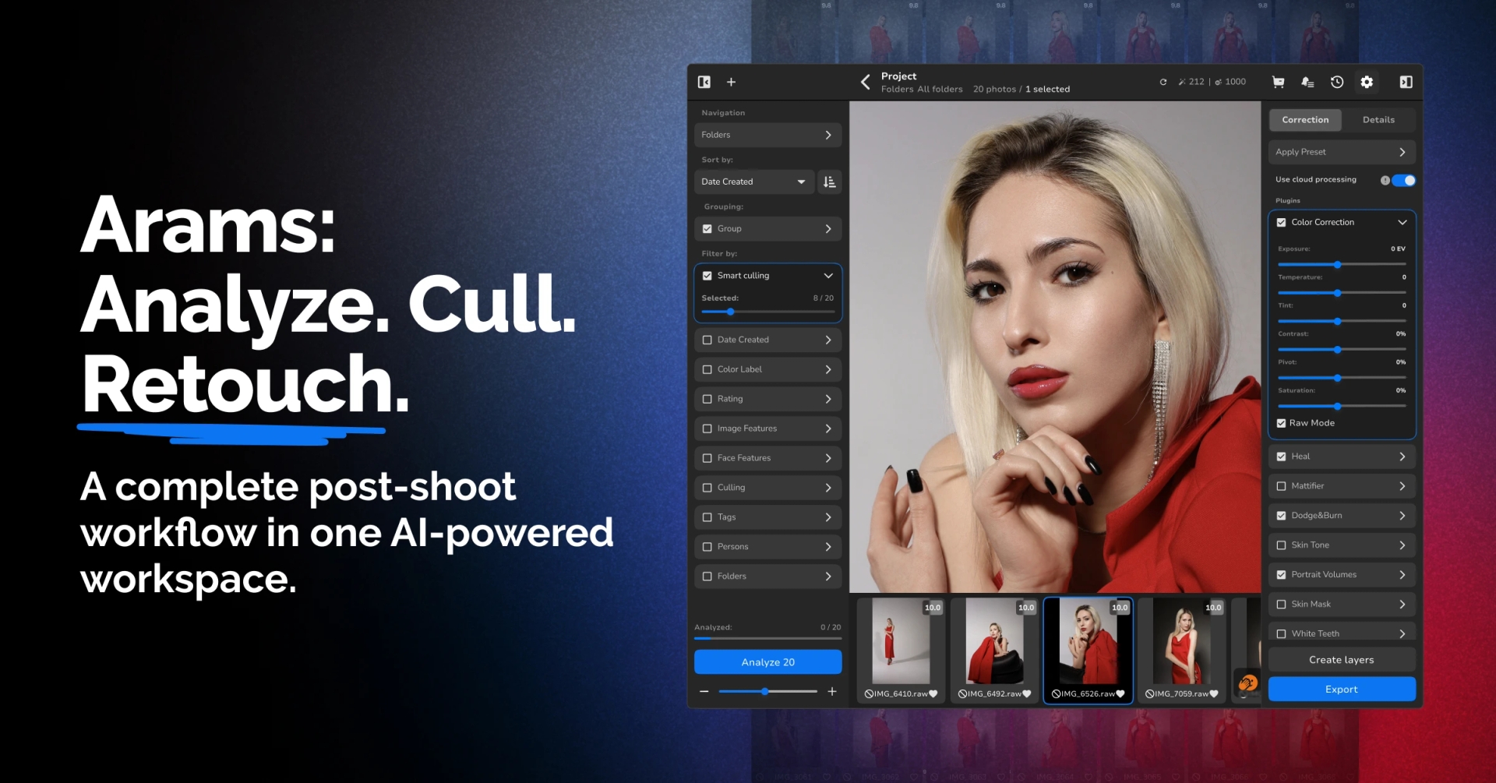Click the reject icon on IMG_7059.raw

tap(1149, 693)
